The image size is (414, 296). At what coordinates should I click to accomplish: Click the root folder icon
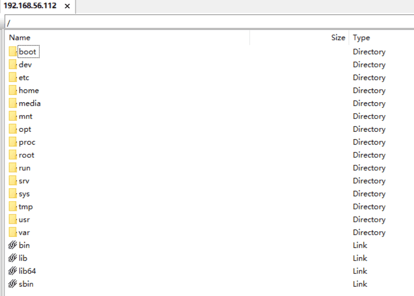coord(13,155)
